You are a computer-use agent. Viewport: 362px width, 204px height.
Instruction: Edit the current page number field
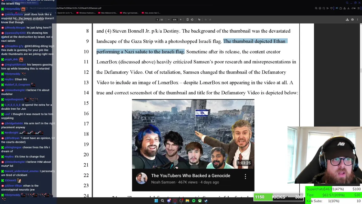(157, 20)
